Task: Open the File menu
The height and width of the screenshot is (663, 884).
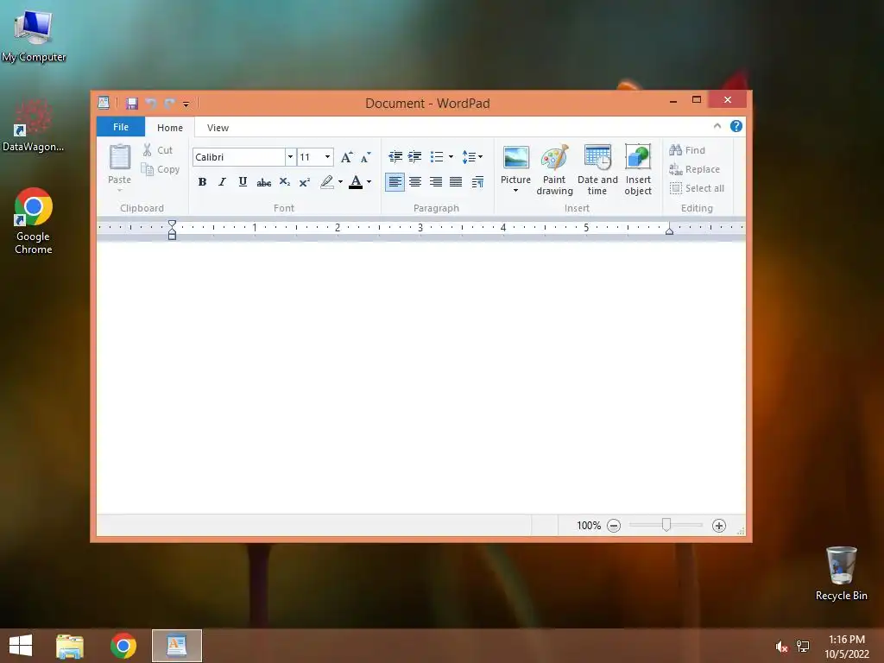Action: (x=121, y=127)
